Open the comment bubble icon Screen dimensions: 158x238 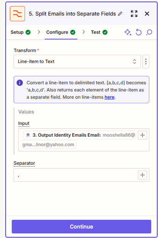[149, 32]
